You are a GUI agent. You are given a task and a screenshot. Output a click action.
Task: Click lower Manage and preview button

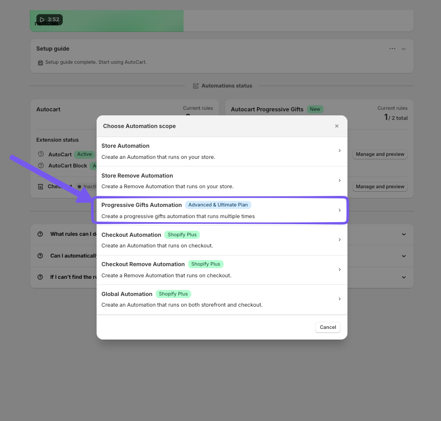tap(380, 187)
